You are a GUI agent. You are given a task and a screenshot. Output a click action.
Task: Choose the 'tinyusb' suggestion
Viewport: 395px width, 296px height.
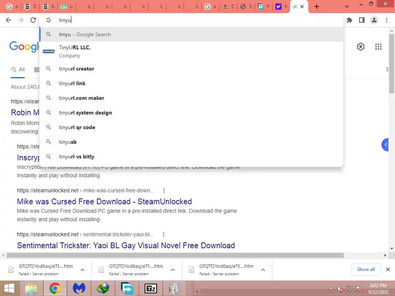(191, 142)
